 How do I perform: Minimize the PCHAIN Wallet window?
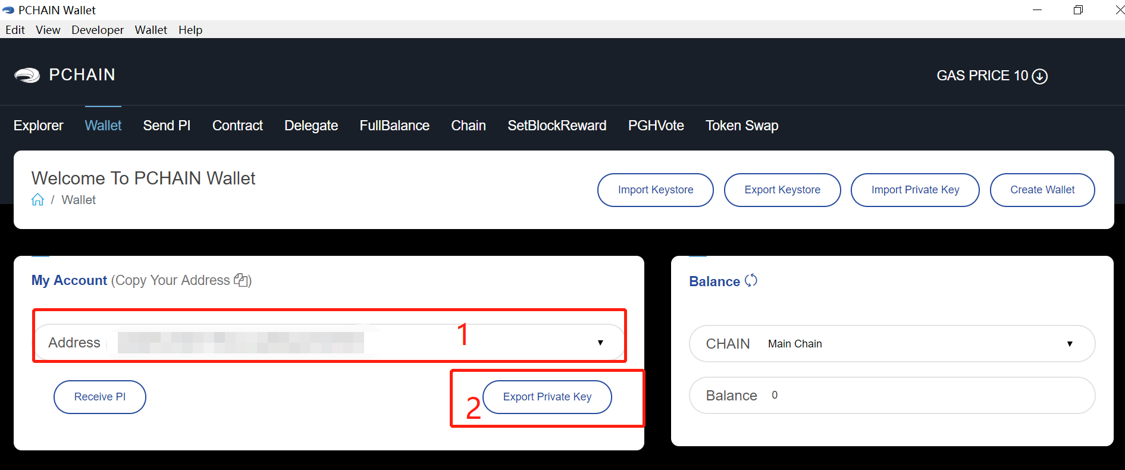[1037, 10]
